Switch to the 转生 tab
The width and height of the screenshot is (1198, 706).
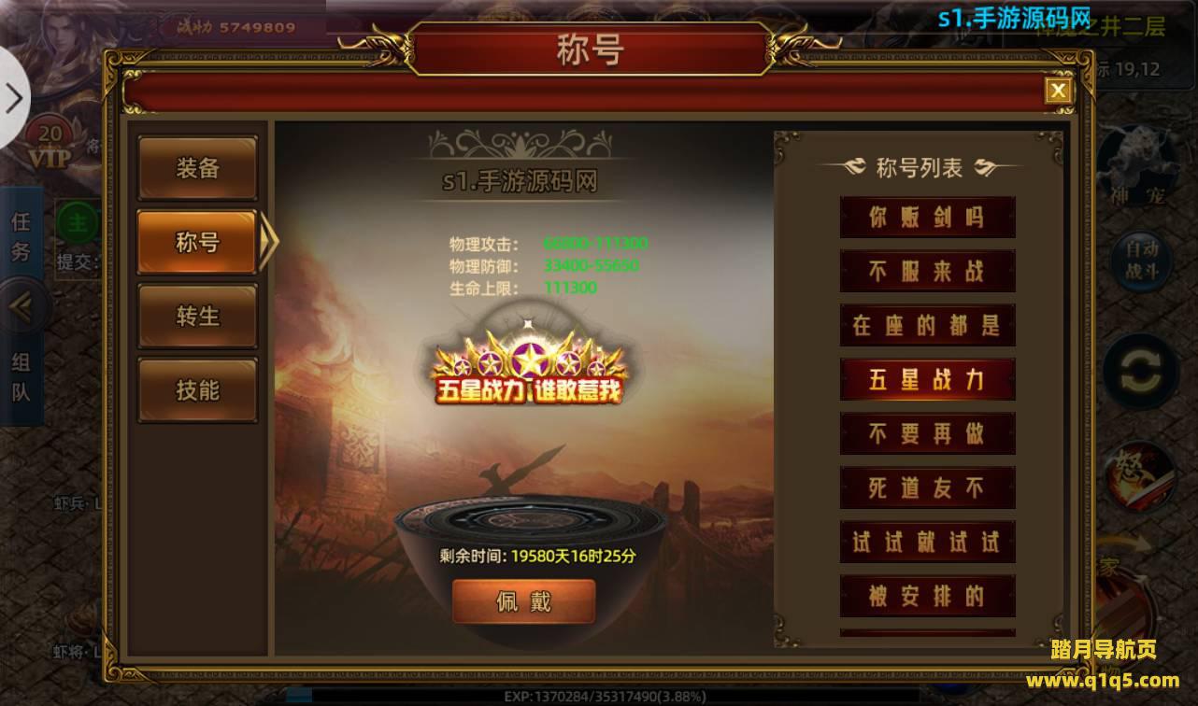(x=198, y=316)
